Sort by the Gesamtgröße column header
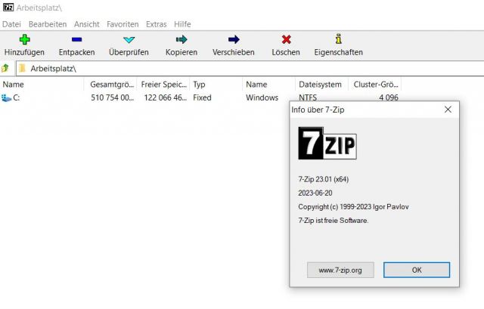 [112, 84]
